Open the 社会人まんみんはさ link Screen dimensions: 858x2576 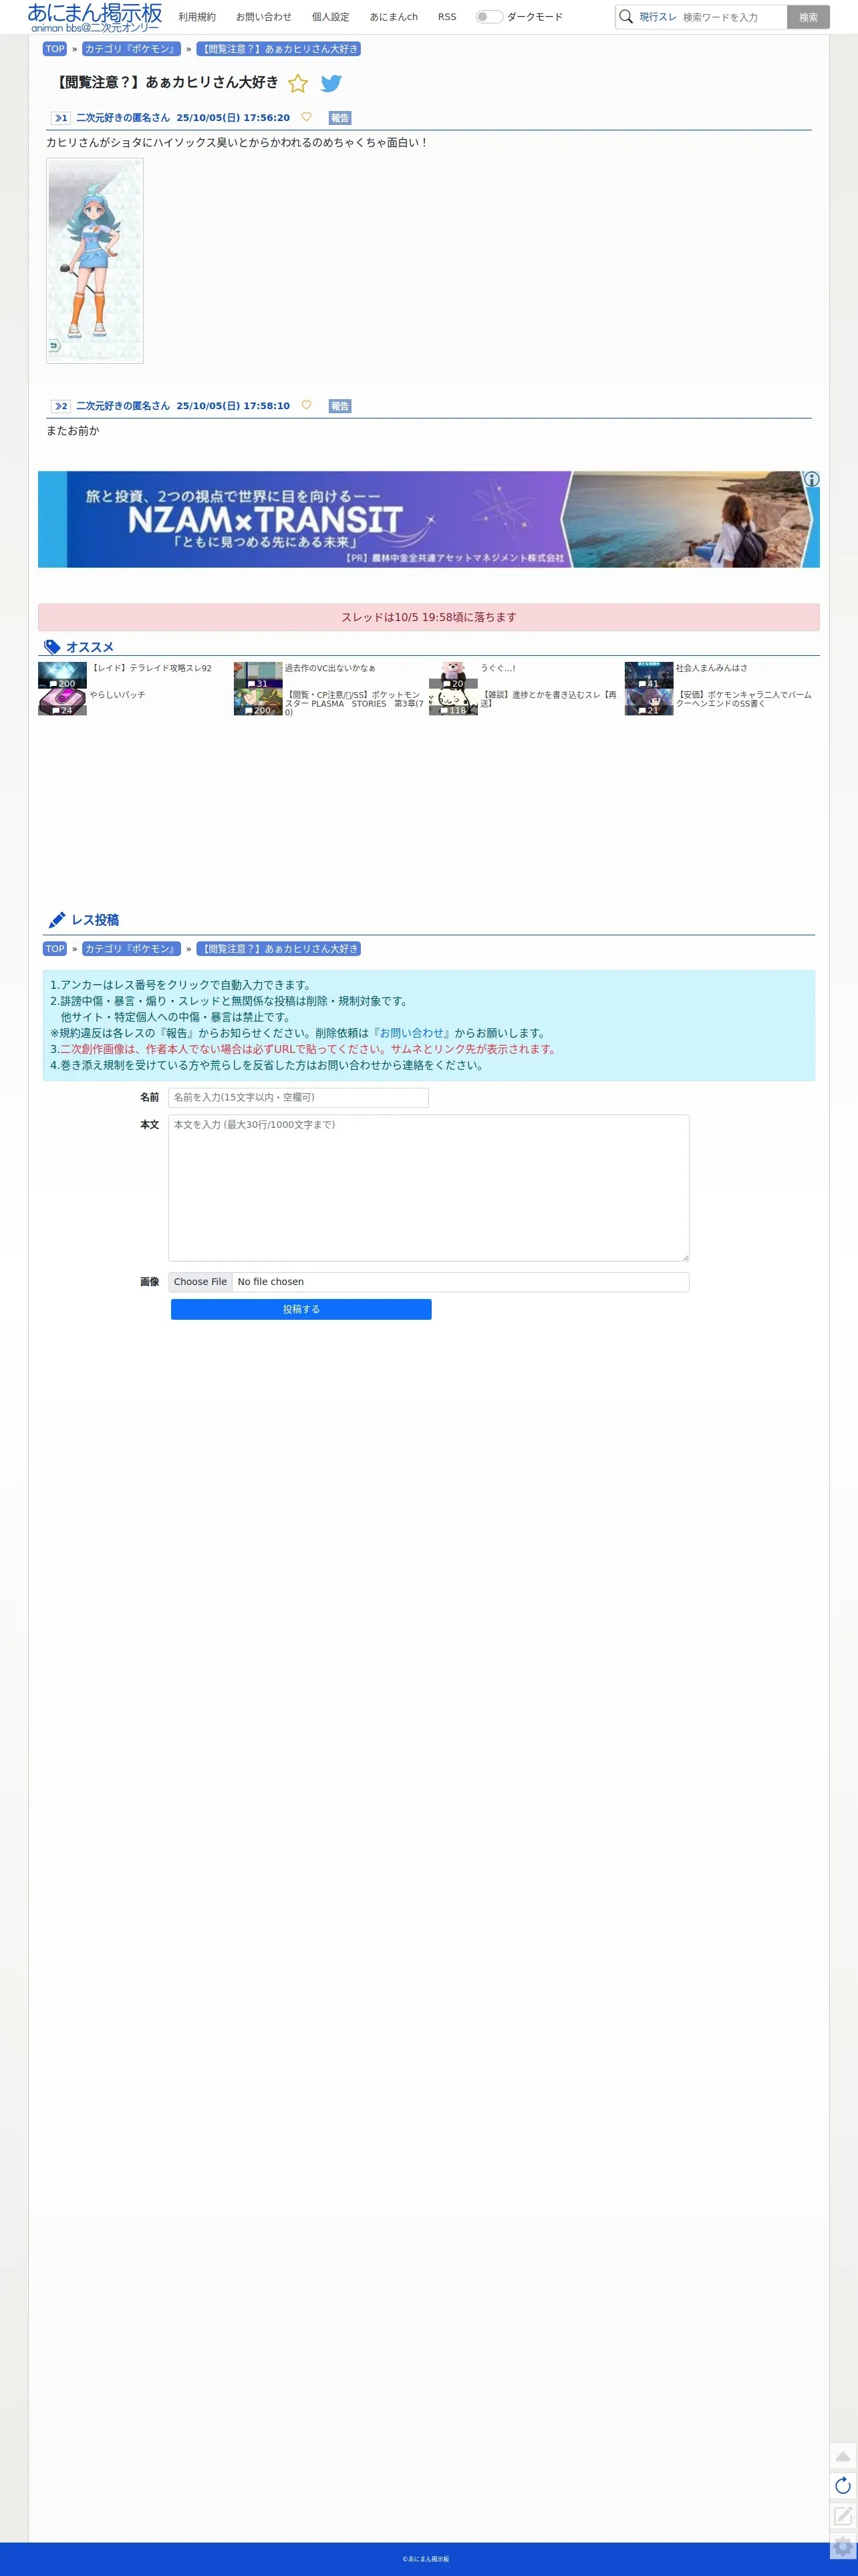(x=711, y=668)
